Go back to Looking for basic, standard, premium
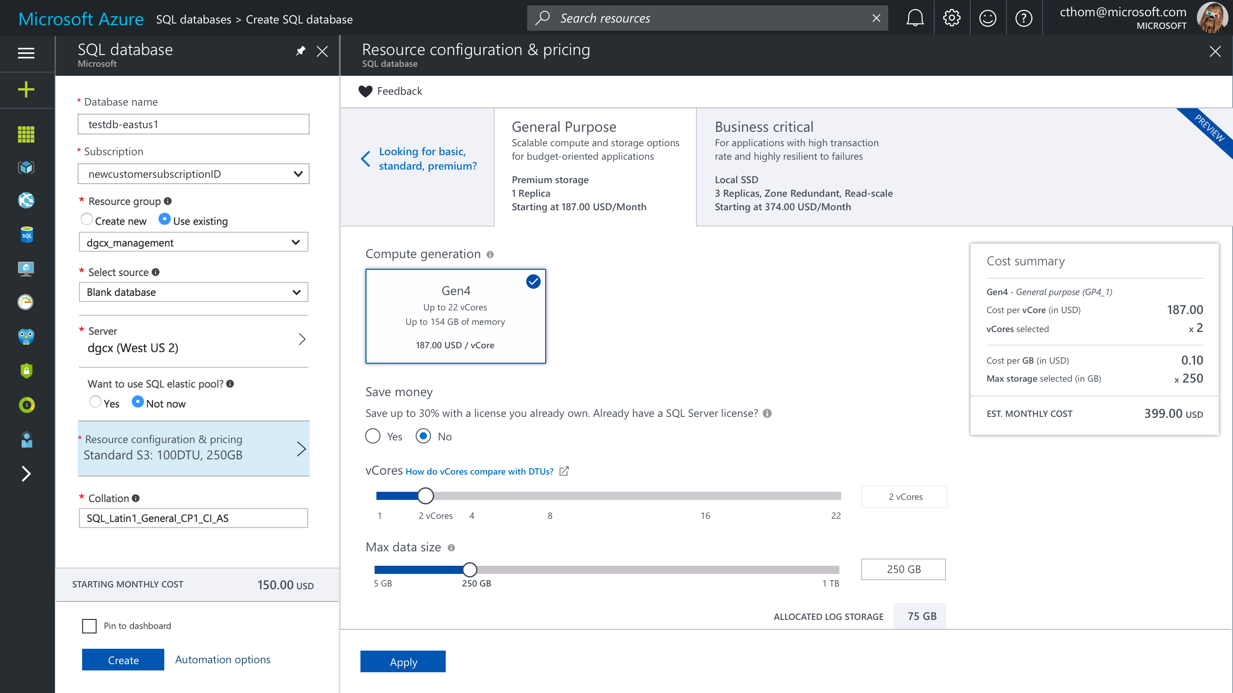 pos(419,158)
